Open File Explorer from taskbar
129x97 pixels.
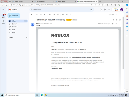[46, 95]
